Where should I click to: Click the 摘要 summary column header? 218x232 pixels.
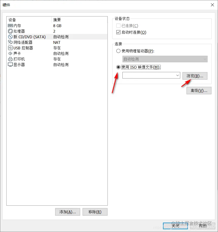click(57, 20)
